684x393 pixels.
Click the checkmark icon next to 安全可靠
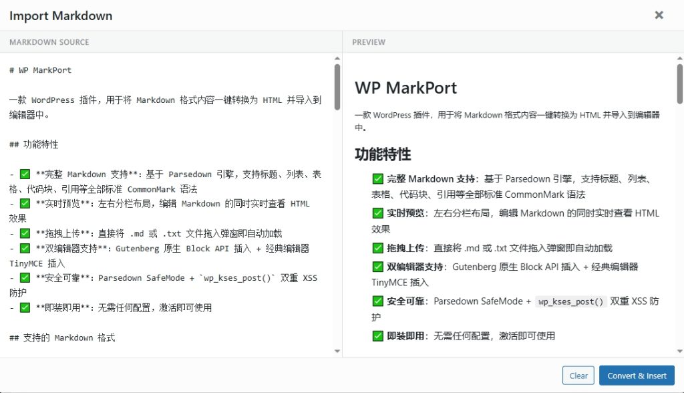pyautogui.click(x=377, y=301)
